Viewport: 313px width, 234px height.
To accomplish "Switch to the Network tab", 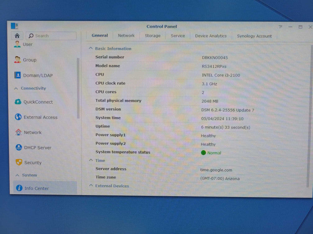I will coord(126,35).
